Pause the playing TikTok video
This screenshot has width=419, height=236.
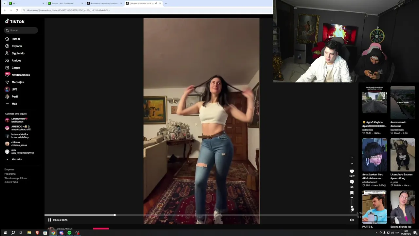(x=50, y=220)
